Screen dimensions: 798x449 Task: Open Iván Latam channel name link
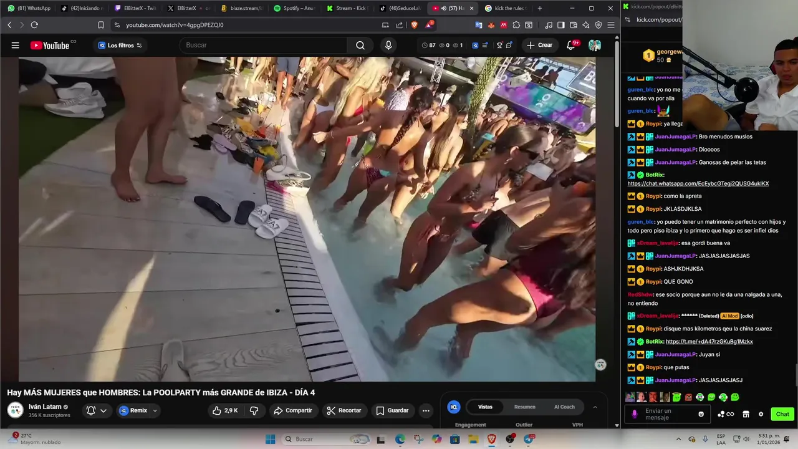45,407
